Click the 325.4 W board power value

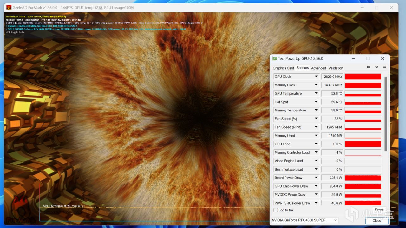(x=332, y=178)
